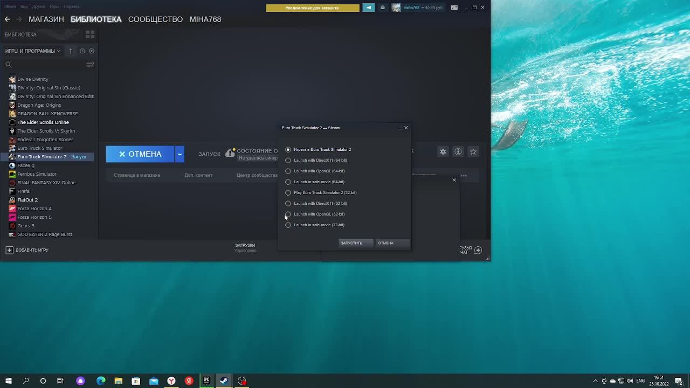Select Launch in safe mode (32-bit)
Screen dimensions: 690x388
(315, 225)
